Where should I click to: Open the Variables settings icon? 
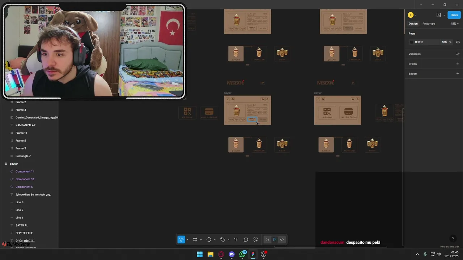click(458, 54)
